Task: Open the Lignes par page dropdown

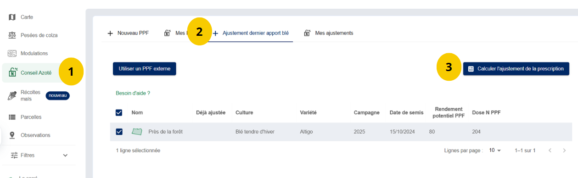Action: pyautogui.click(x=495, y=150)
